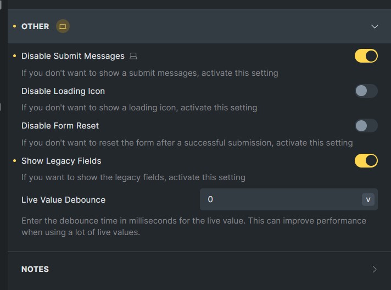Click the OTHER section heading text

coord(35,26)
